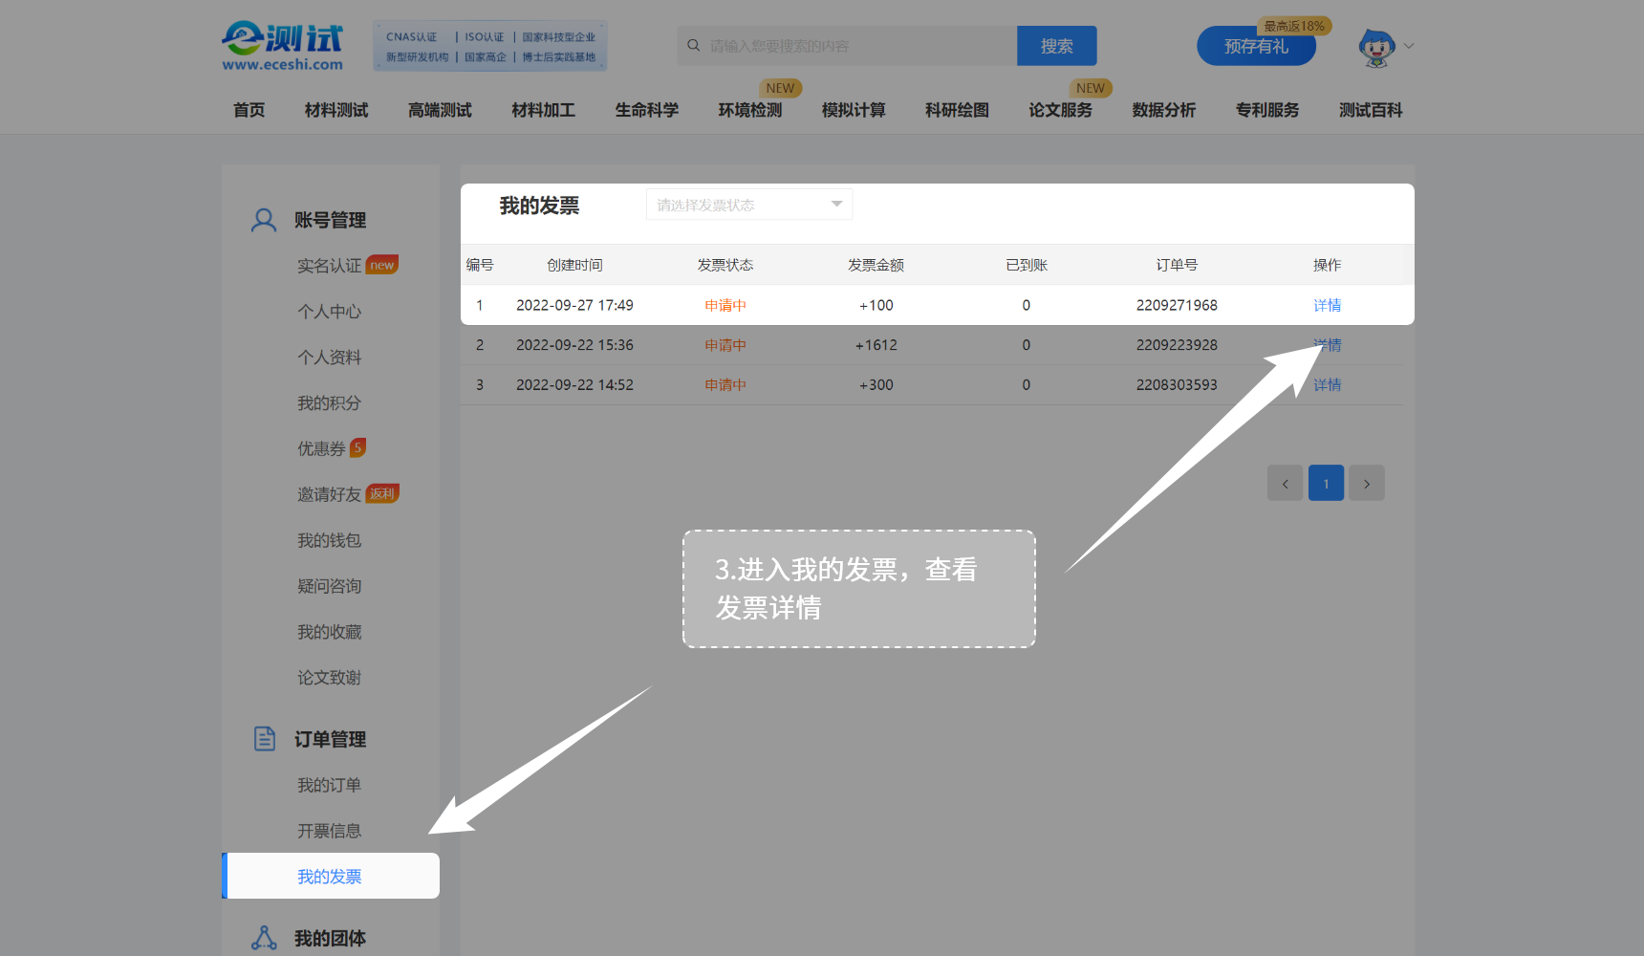Focus the search input field

855,46
